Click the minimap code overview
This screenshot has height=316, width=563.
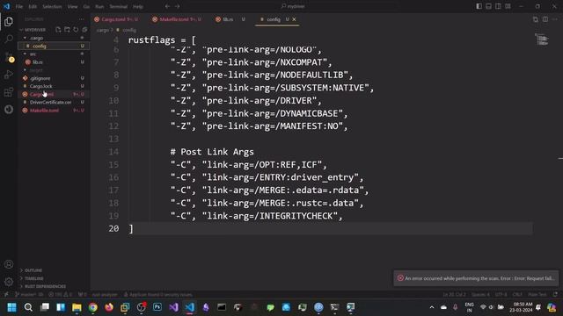[542, 39]
